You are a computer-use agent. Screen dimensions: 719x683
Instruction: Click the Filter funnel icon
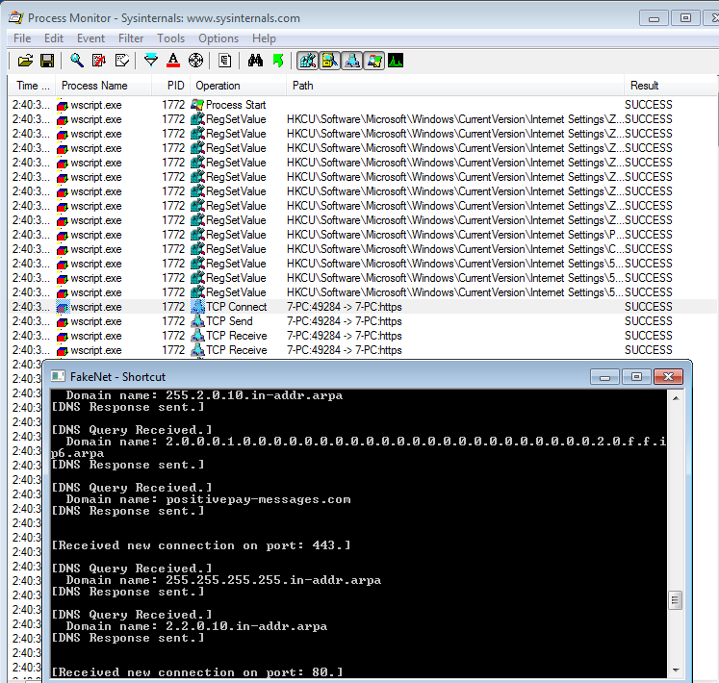click(151, 61)
